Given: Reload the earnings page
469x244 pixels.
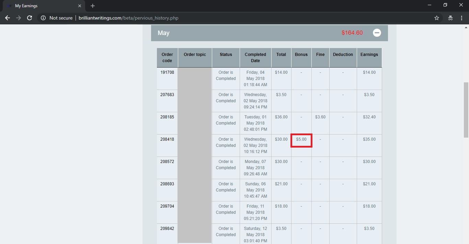Looking at the screenshot, I should click(30, 18).
